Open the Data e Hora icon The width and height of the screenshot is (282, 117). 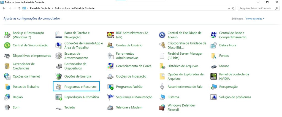214,45
